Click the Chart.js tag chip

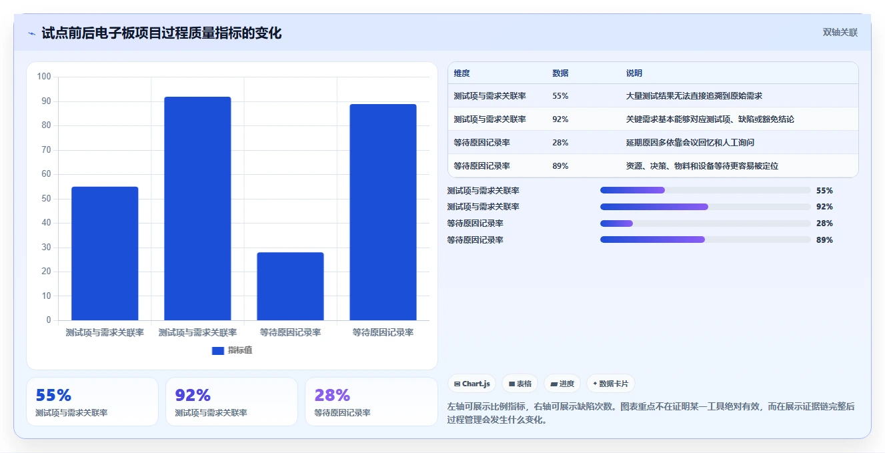click(472, 384)
